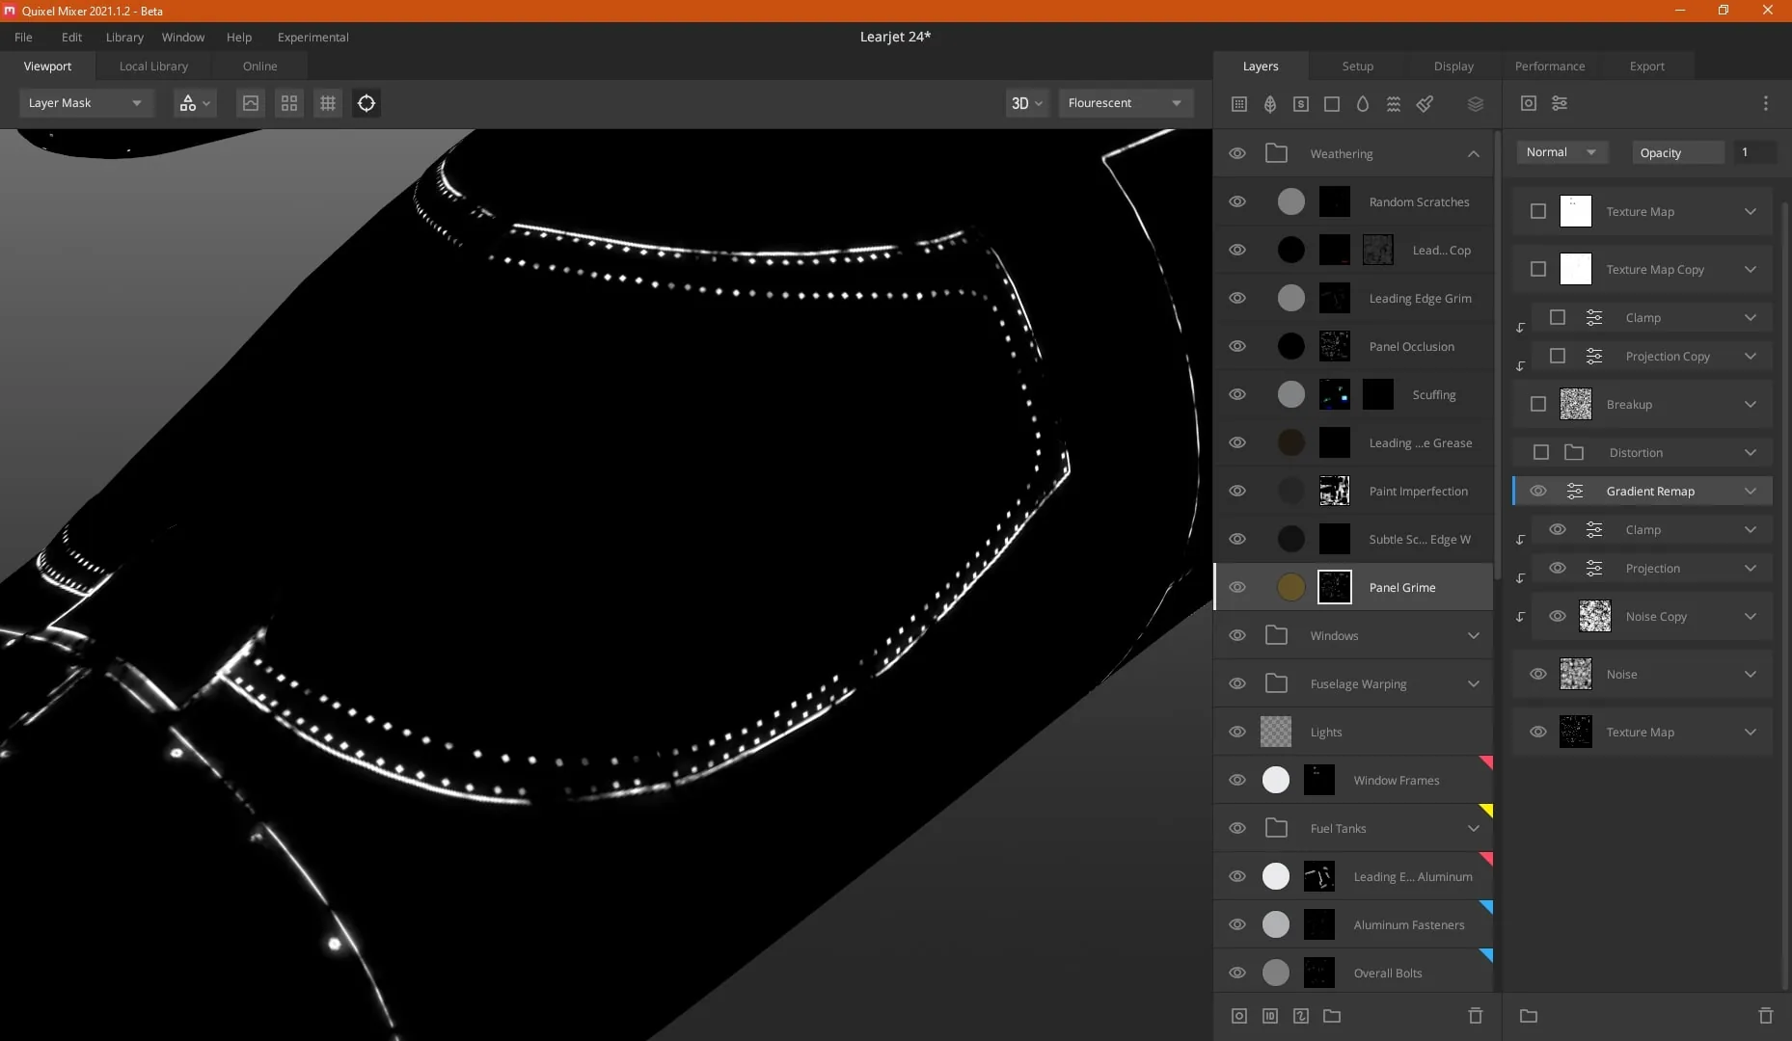Enable the top Texture Map mask checkbox

tap(1538, 212)
